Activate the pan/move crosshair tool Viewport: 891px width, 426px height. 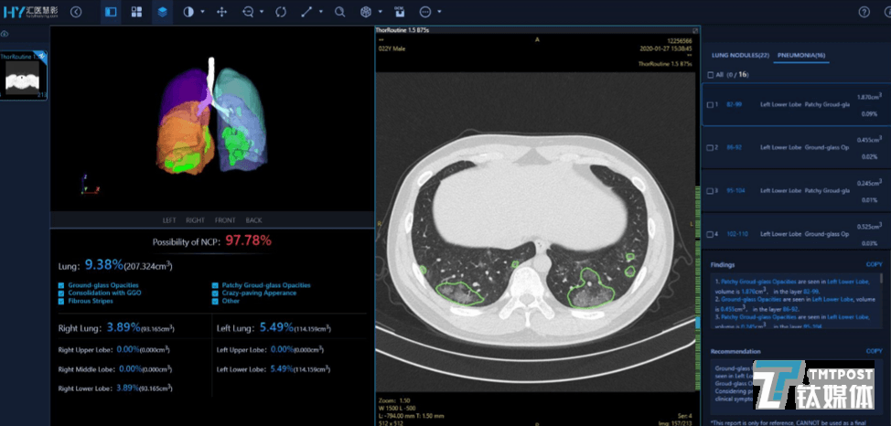pyautogui.click(x=221, y=12)
